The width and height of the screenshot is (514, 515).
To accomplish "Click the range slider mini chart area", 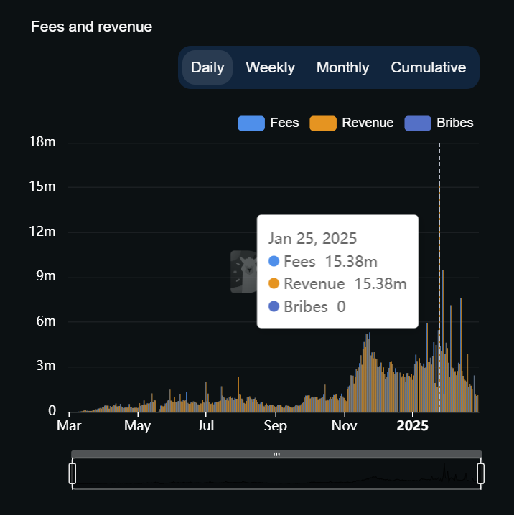I will 276,473.
